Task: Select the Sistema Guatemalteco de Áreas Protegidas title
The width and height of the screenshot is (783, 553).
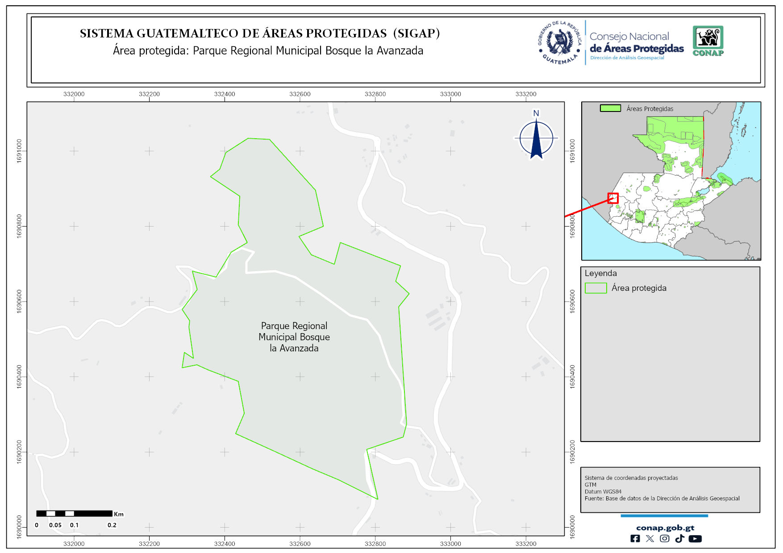Action: point(259,33)
